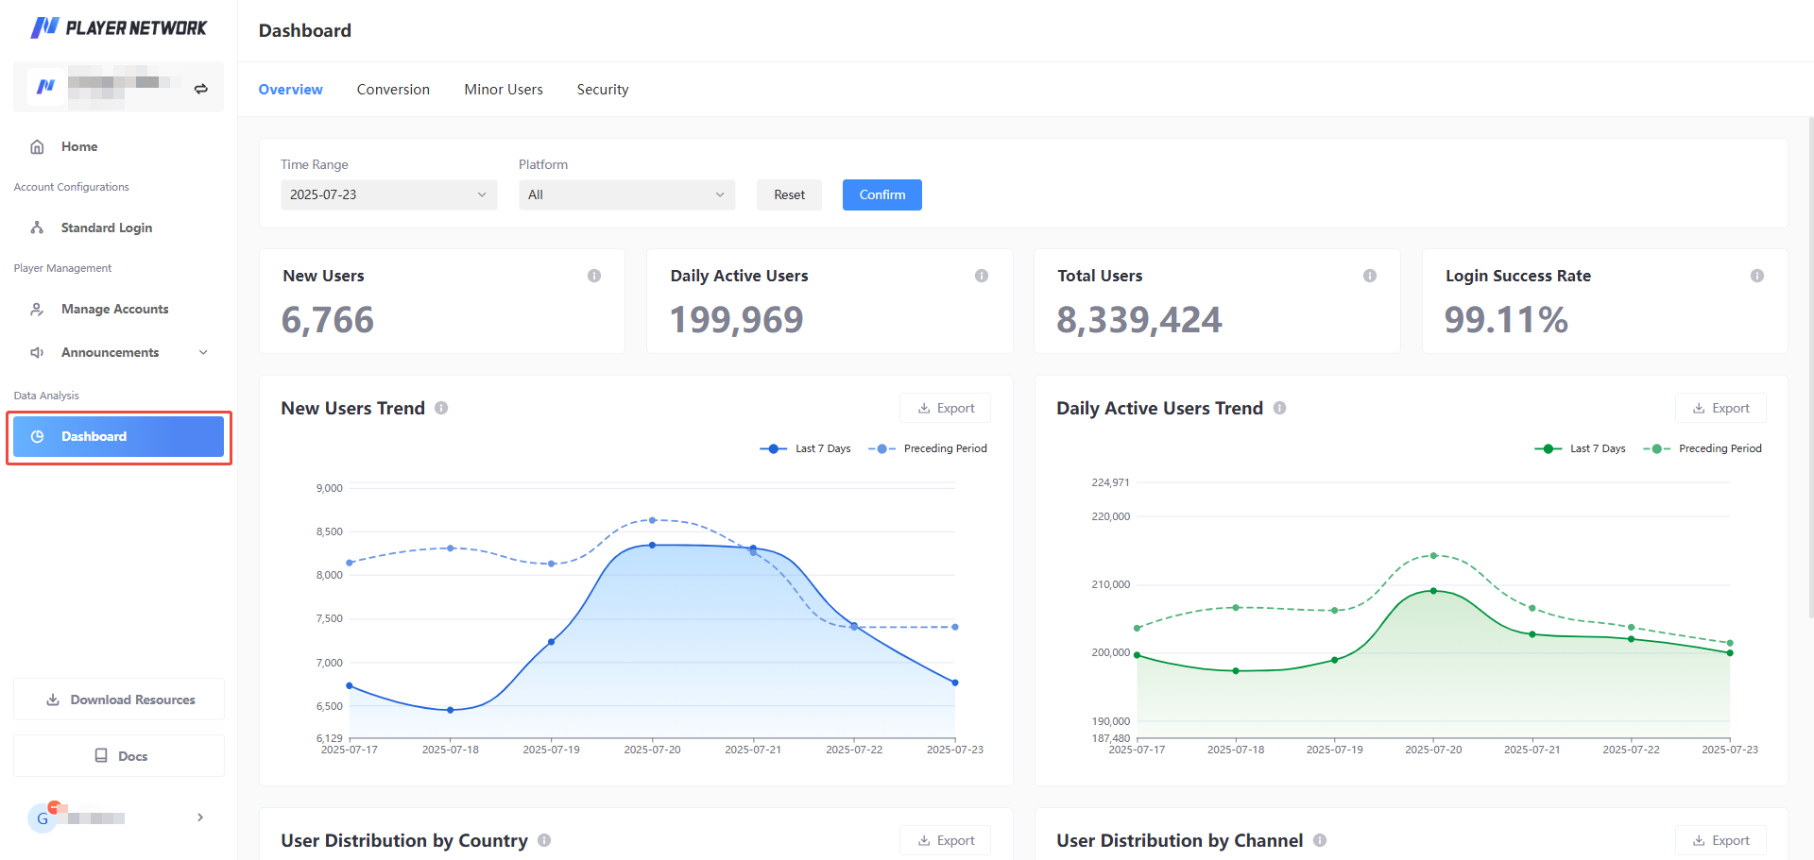The image size is (1814, 860).
Task: Click the Reset button
Action: click(x=789, y=194)
